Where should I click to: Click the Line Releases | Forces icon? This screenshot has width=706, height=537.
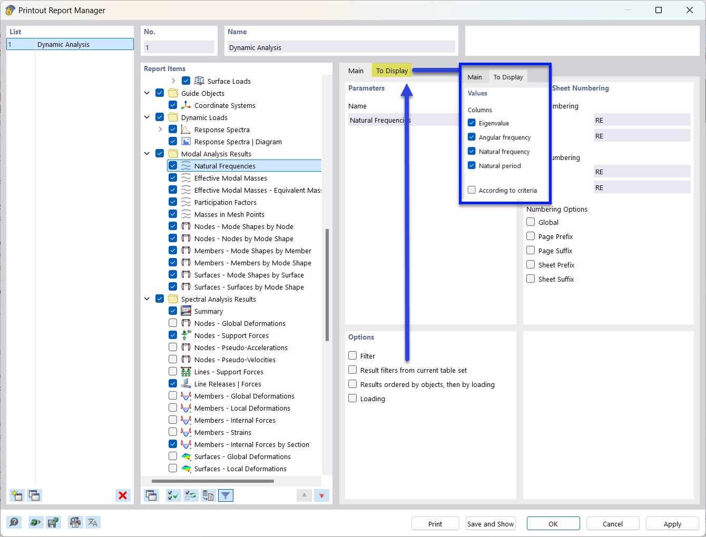pos(186,383)
